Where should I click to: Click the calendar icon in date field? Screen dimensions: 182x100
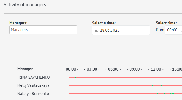[96, 30]
